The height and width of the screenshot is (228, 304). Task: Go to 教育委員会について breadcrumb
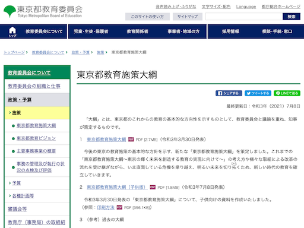pos(48,52)
